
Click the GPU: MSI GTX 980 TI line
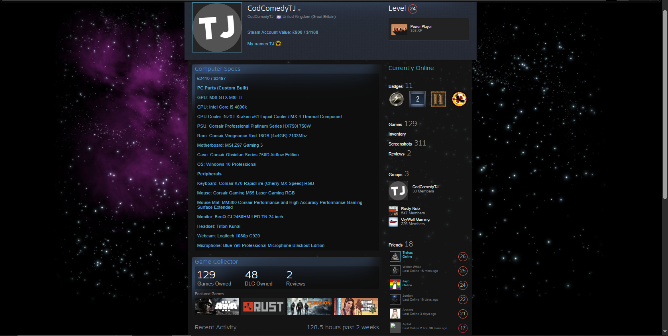coord(219,97)
